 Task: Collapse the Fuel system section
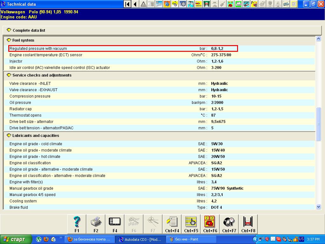pos(9,40)
